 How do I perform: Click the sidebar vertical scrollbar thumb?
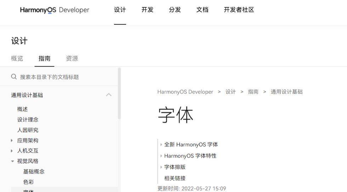[119, 93]
